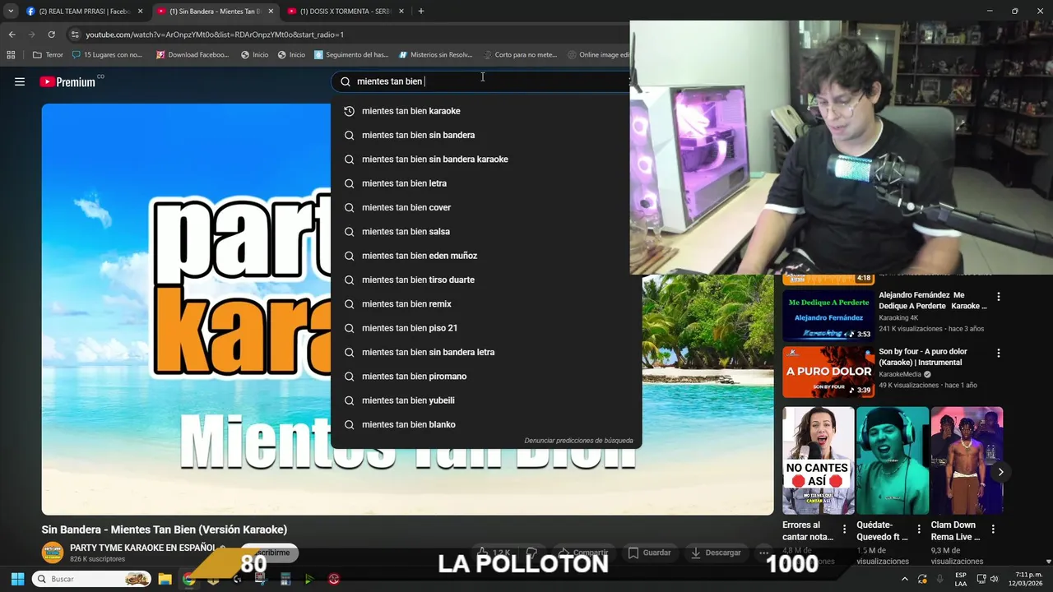The width and height of the screenshot is (1053, 592).
Task: Select suggestion mientes tan bien tirso duarte
Action: [485, 280]
